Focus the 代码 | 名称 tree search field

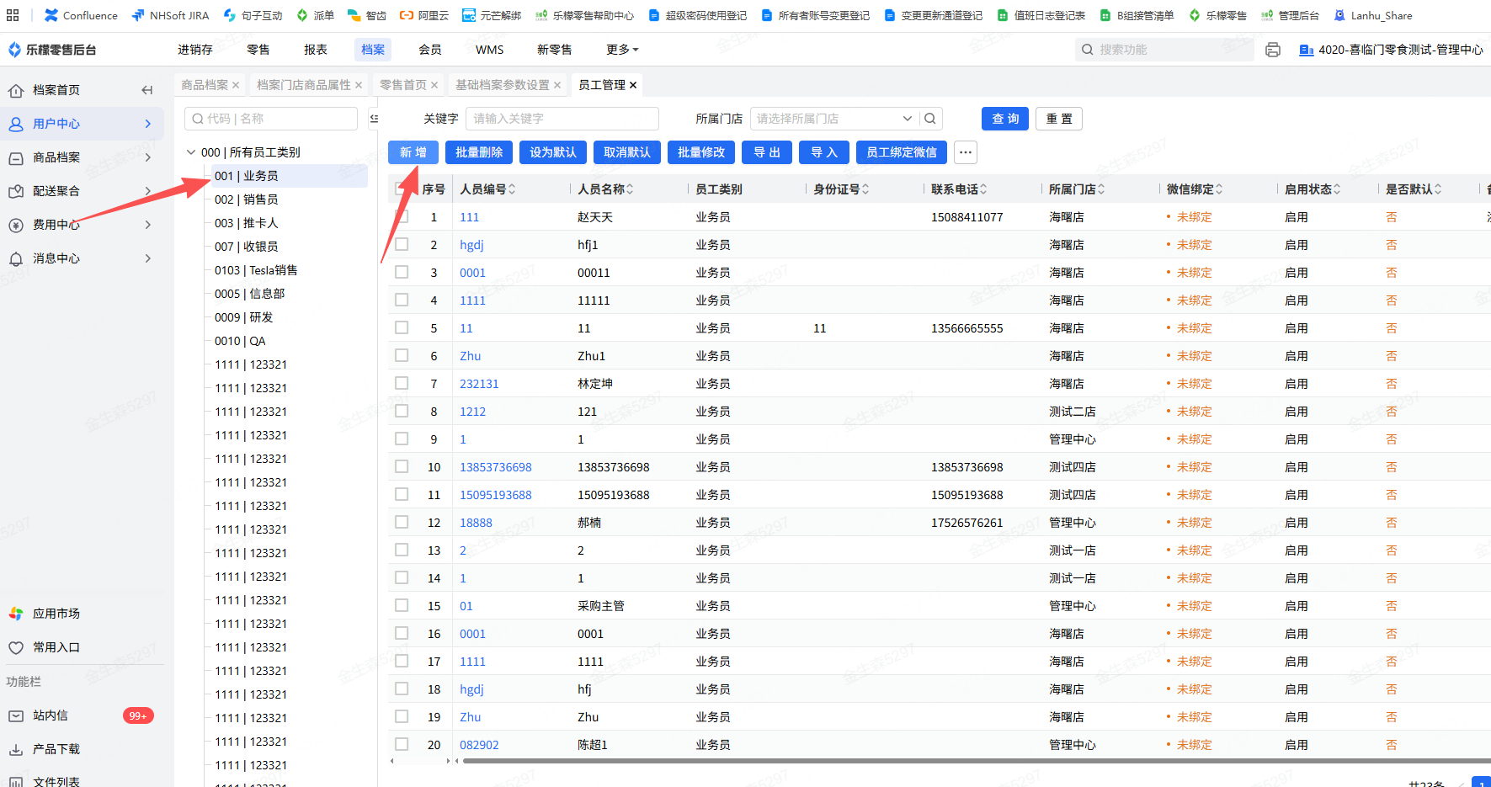pos(271,119)
